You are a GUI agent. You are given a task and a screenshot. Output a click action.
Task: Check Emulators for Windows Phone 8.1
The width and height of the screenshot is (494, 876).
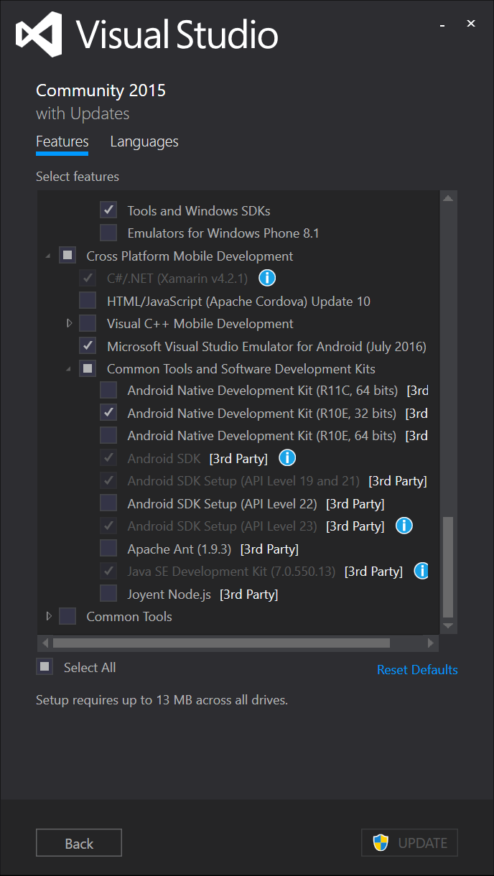108,233
